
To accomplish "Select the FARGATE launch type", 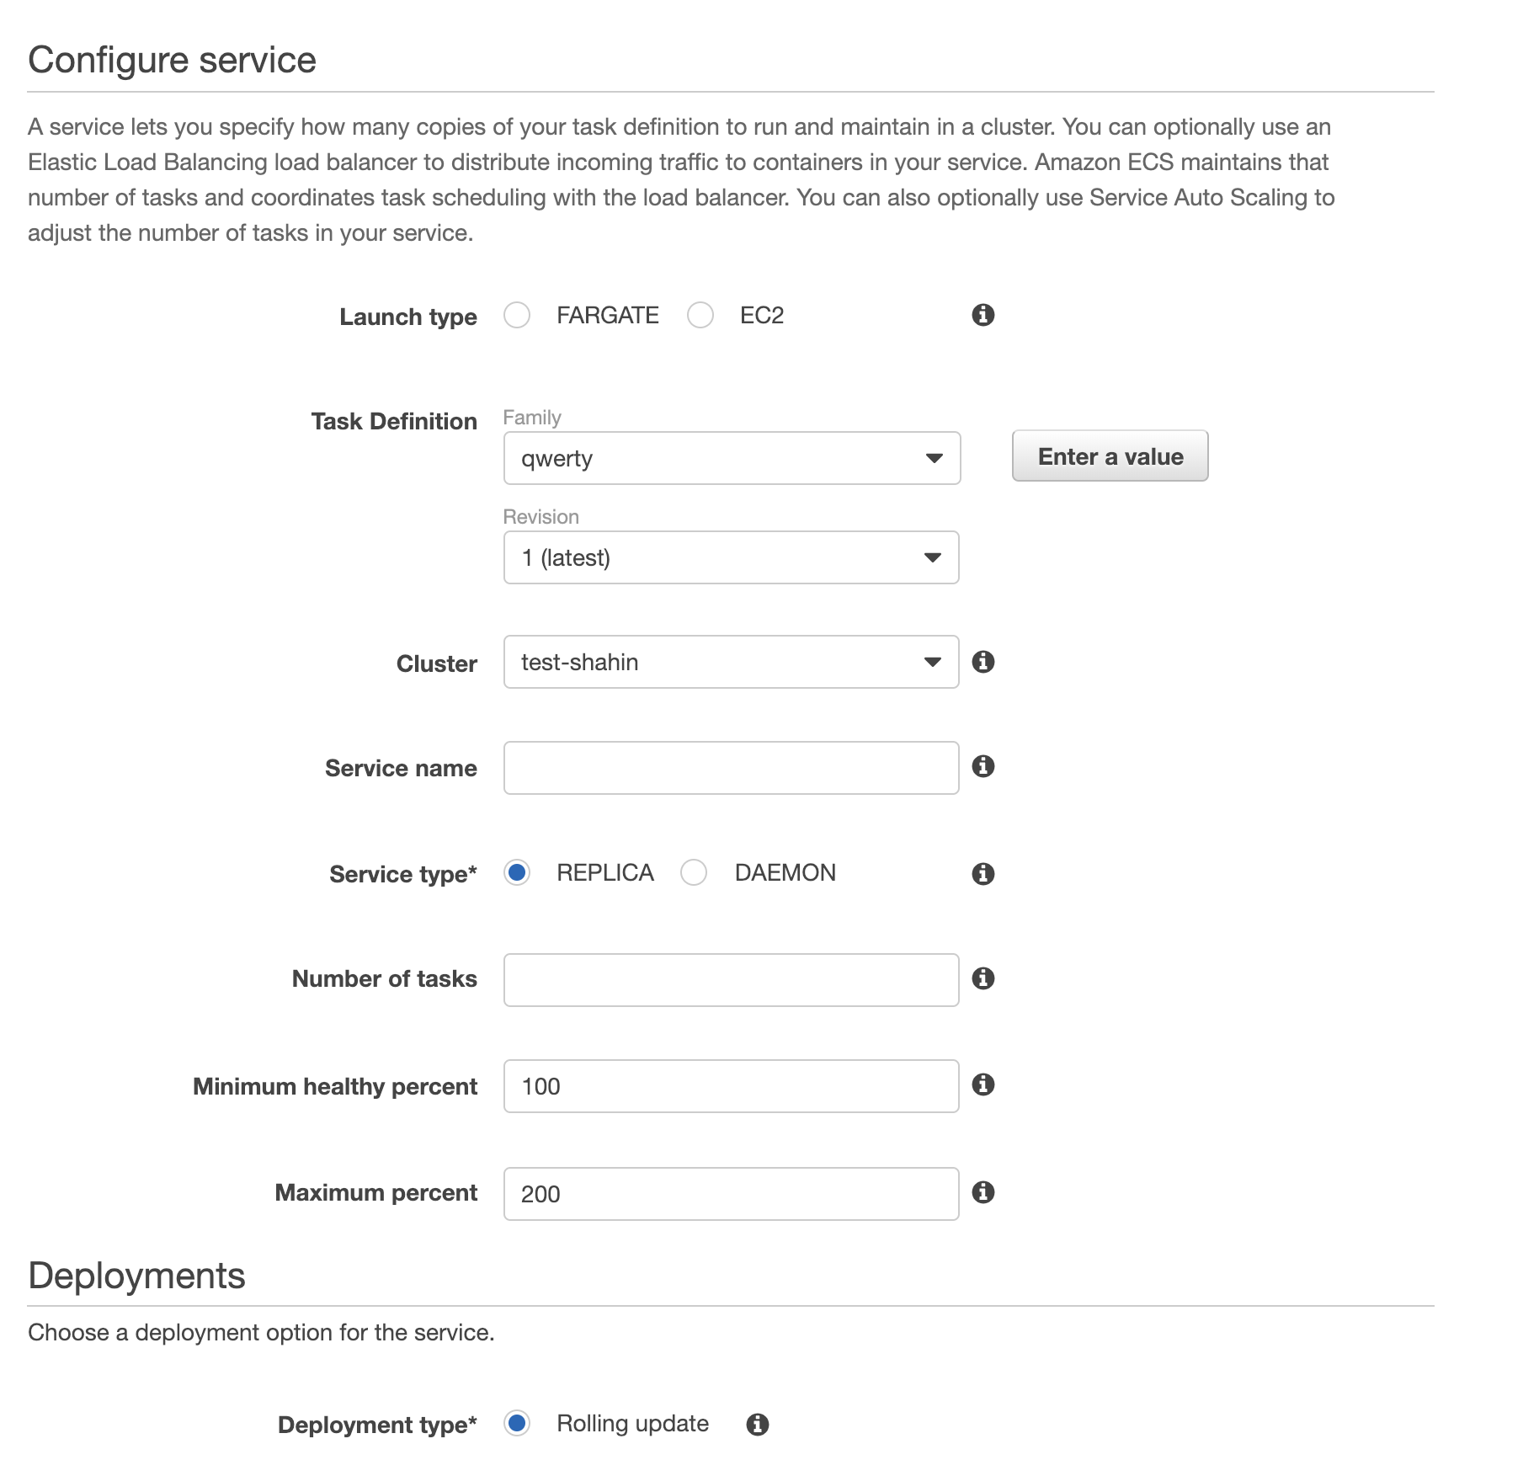I will (517, 315).
